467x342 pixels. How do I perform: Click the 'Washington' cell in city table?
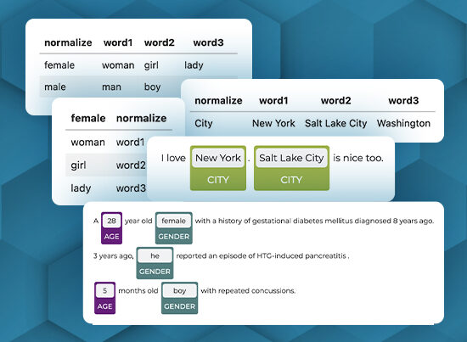click(403, 123)
